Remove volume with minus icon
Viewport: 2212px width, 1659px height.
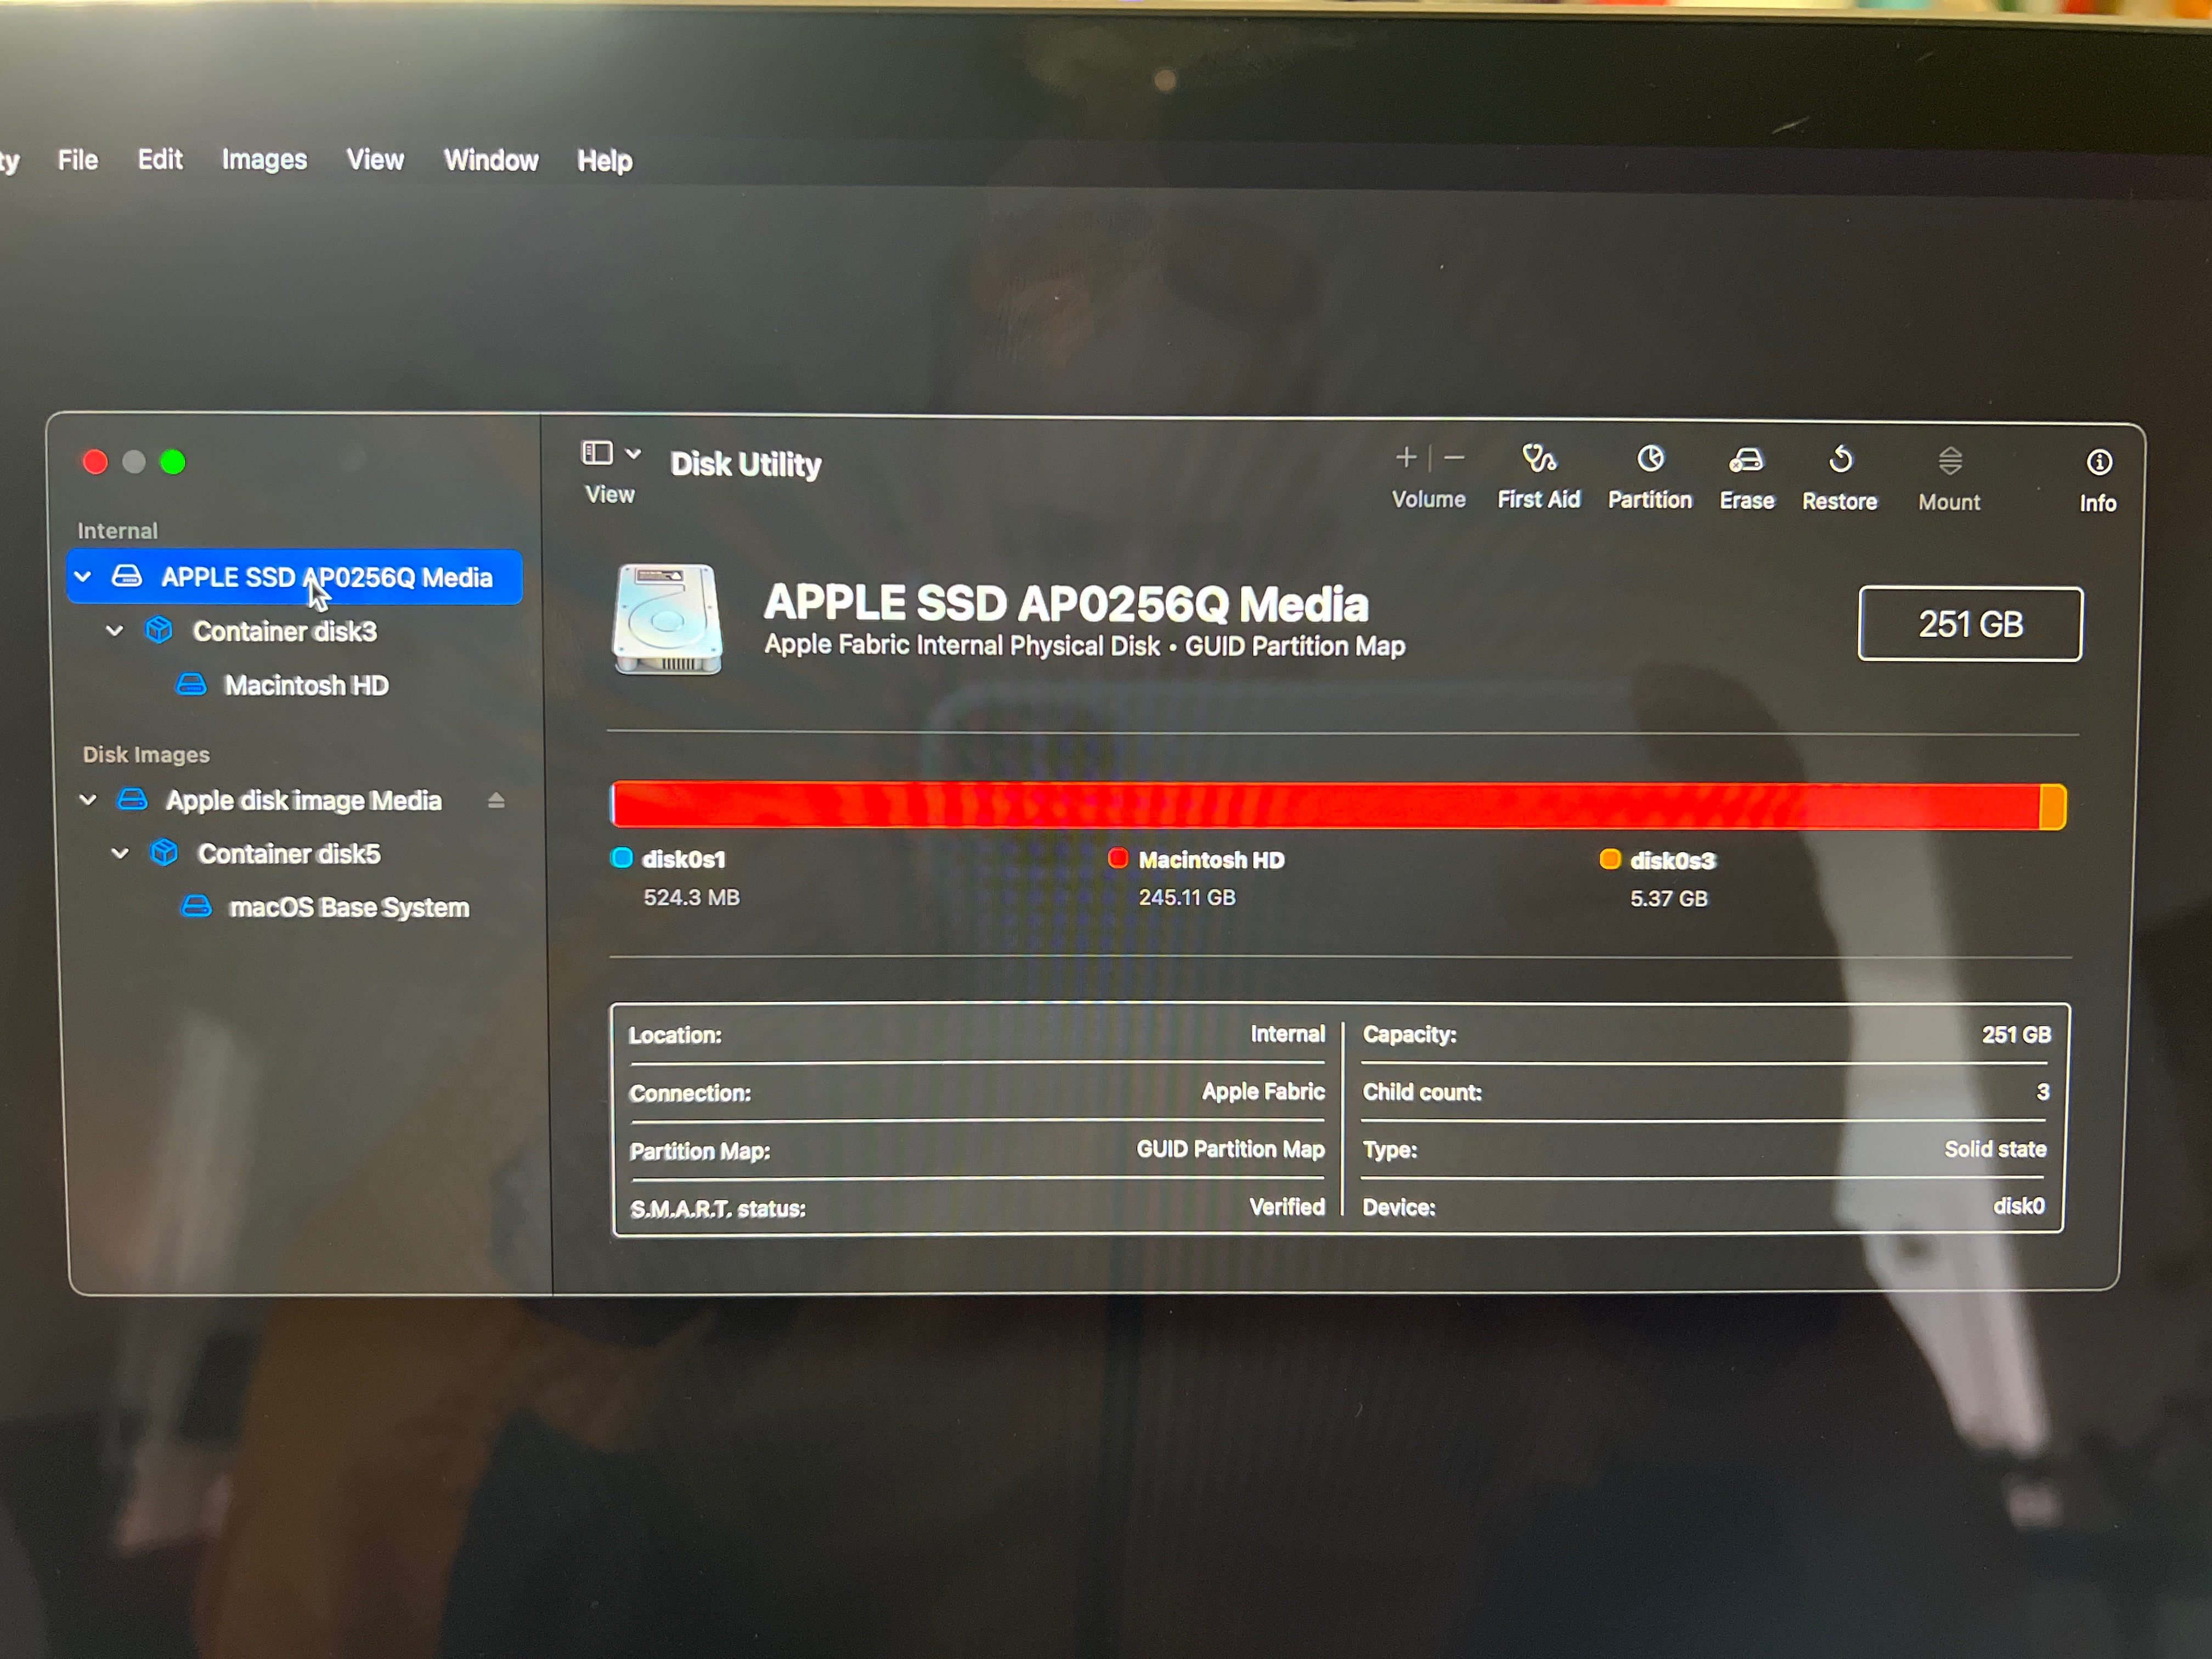point(1455,458)
